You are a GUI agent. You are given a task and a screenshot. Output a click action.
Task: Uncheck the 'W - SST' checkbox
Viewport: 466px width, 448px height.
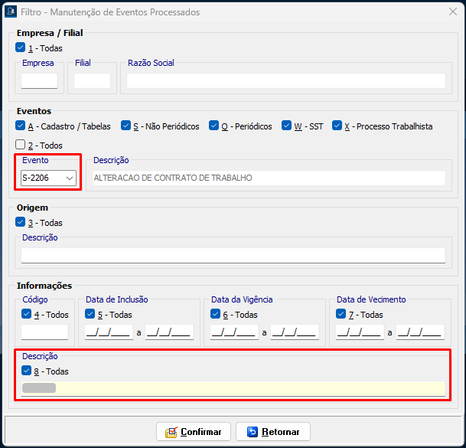(287, 126)
